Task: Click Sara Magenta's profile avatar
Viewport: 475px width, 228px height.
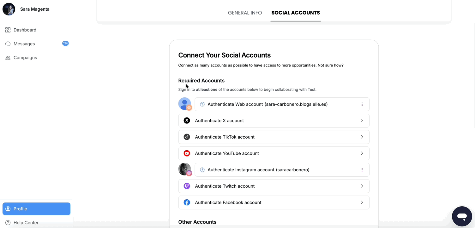Action: click(x=9, y=9)
